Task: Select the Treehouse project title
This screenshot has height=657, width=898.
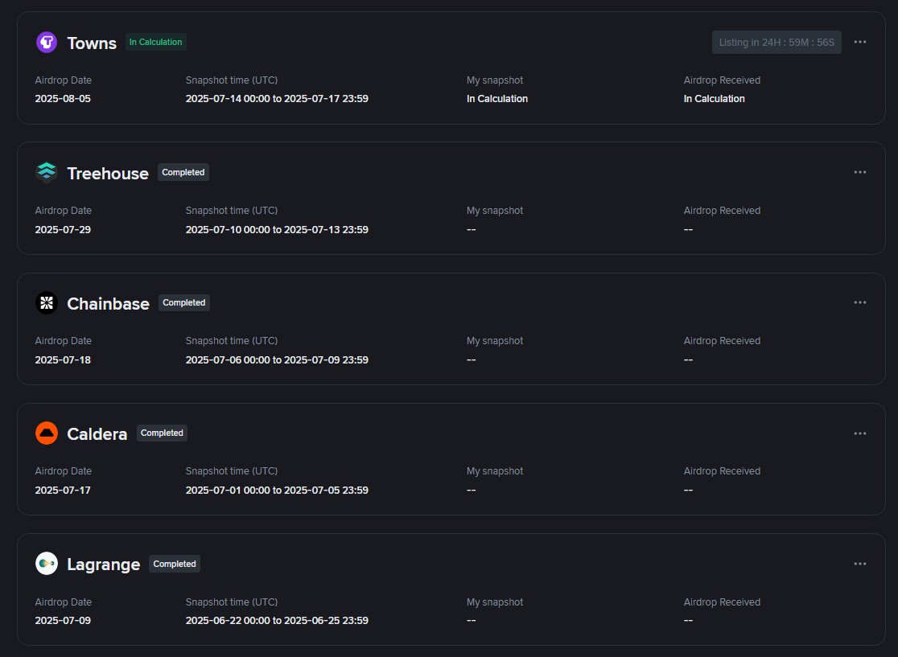Action: click(108, 174)
